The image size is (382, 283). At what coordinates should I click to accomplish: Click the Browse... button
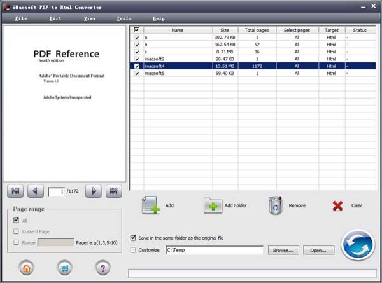[283, 251]
